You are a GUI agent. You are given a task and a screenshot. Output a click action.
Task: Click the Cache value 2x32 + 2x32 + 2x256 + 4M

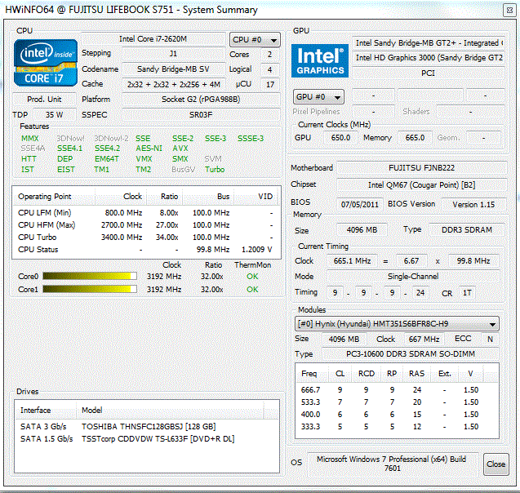173,84
